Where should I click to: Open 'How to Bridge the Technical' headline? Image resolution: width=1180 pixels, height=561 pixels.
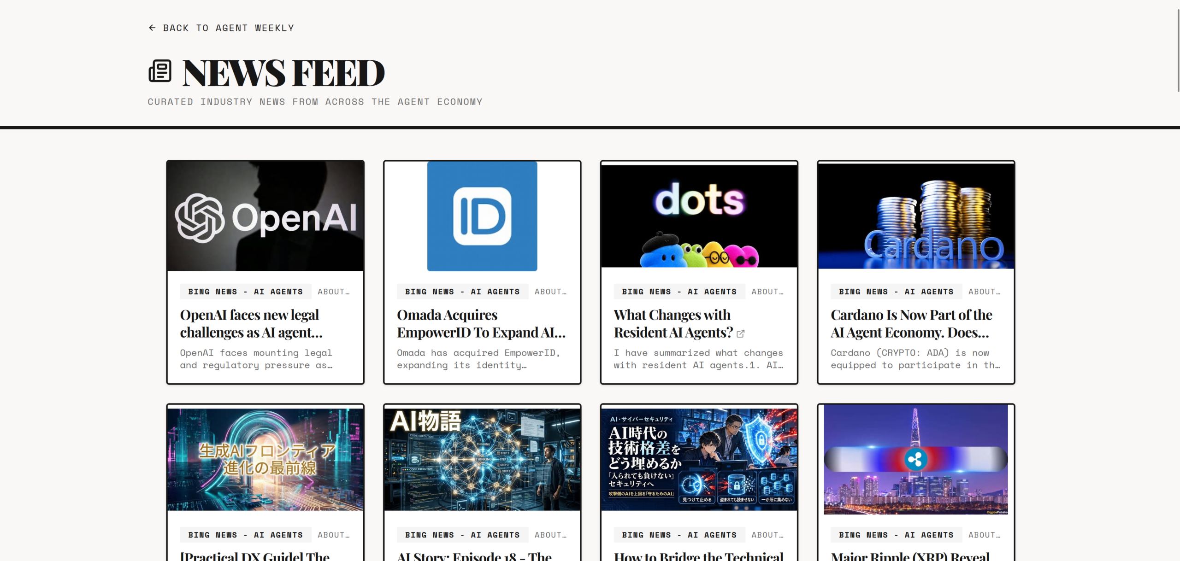pos(699,556)
